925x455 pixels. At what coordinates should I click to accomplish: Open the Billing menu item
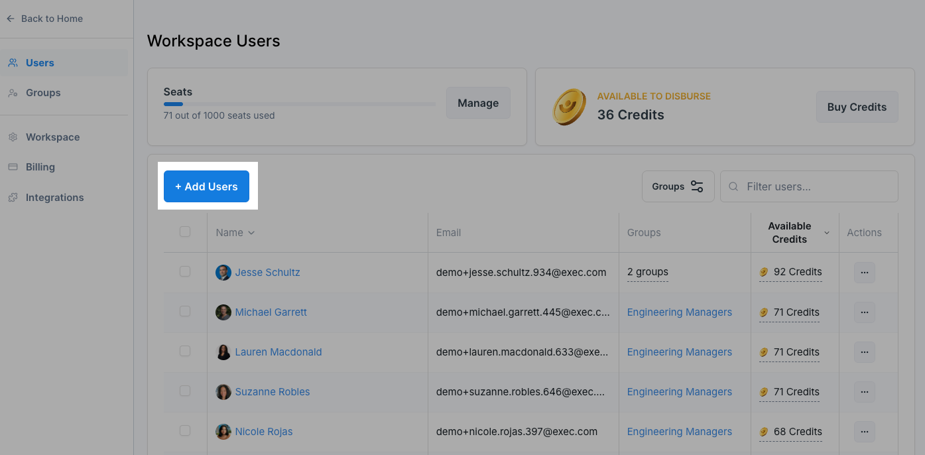pyautogui.click(x=64, y=167)
